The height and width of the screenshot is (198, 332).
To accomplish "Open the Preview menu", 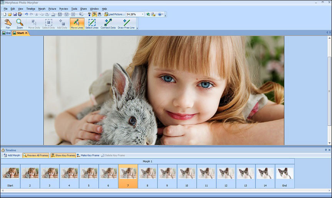I will 63,9.
